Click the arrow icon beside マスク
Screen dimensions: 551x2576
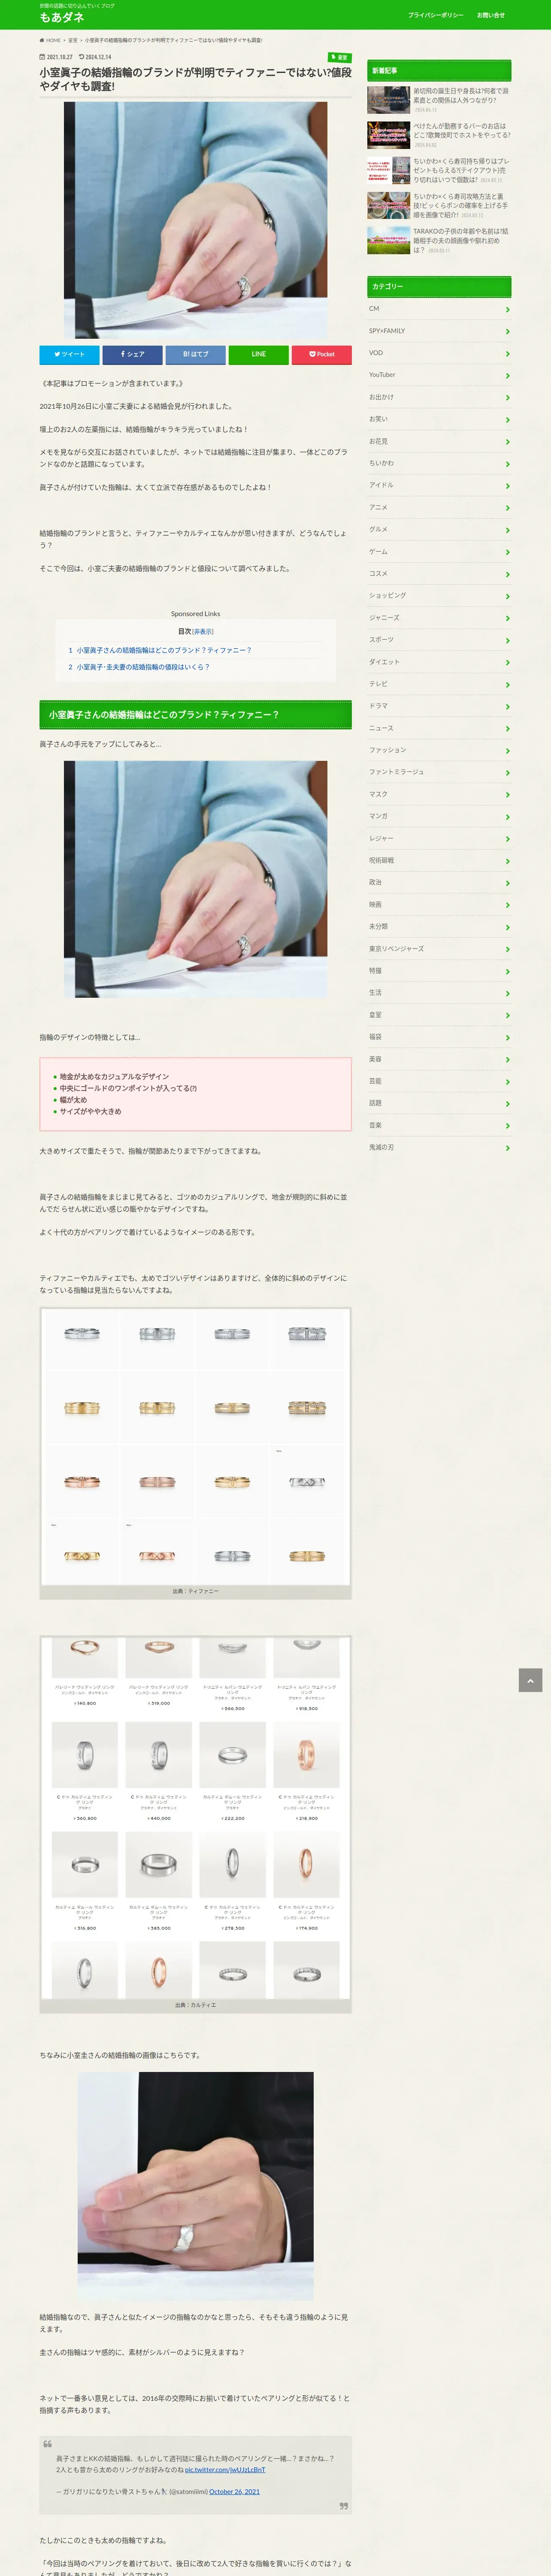click(x=508, y=796)
